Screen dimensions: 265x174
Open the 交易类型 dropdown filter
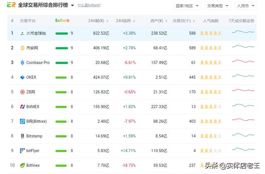pos(218,6)
